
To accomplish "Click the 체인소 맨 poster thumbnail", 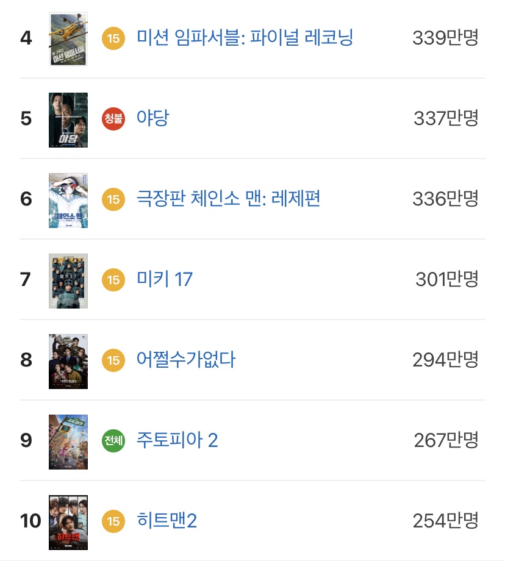I will [x=68, y=201].
